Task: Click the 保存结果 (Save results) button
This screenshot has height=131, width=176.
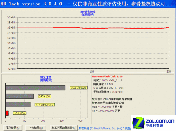Action: (x=13, y=128)
